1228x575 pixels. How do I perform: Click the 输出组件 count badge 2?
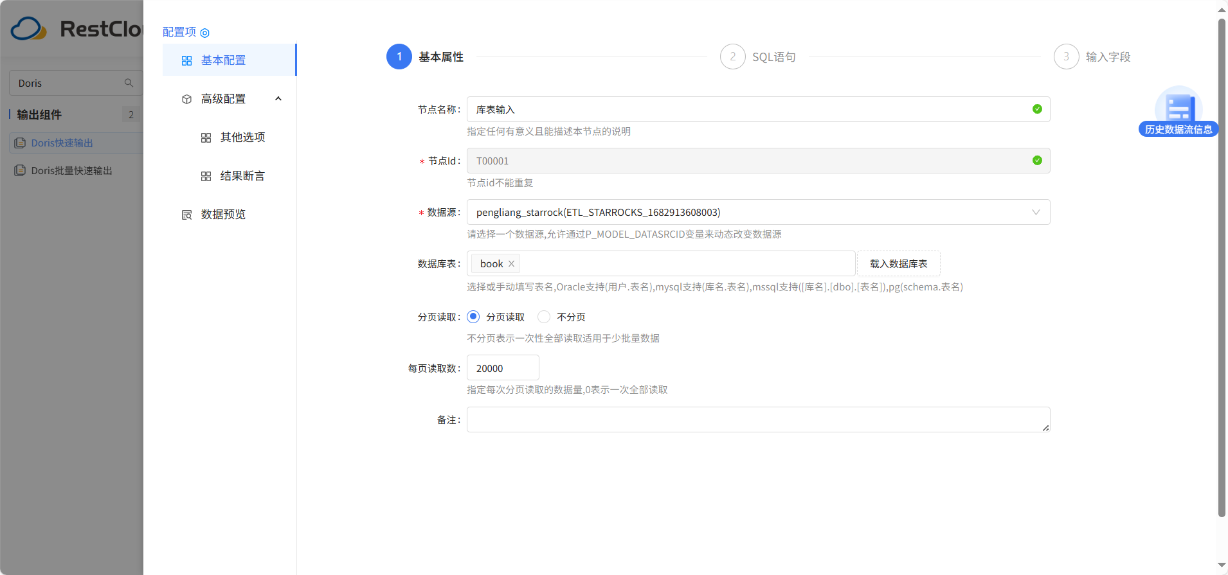click(x=131, y=114)
